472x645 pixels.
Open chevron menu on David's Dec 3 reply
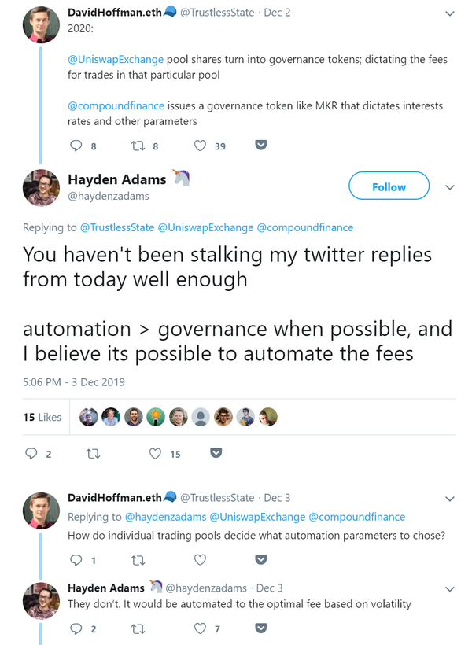click(450, 499)
